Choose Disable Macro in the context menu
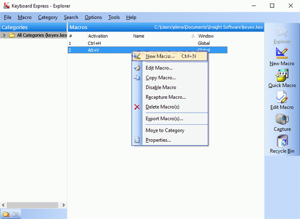The image size is (300, 219). pyautogui.click(x=170, y=87)
